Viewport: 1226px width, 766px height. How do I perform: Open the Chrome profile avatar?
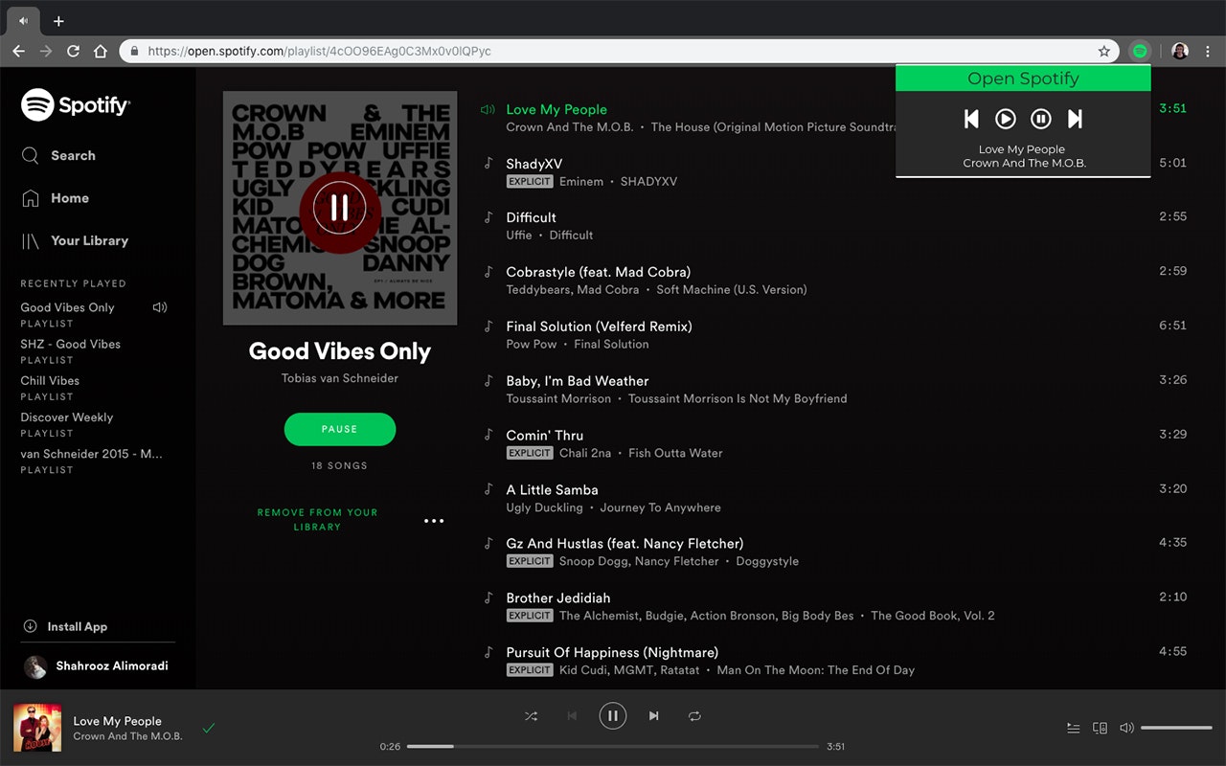coord(1180,51)
